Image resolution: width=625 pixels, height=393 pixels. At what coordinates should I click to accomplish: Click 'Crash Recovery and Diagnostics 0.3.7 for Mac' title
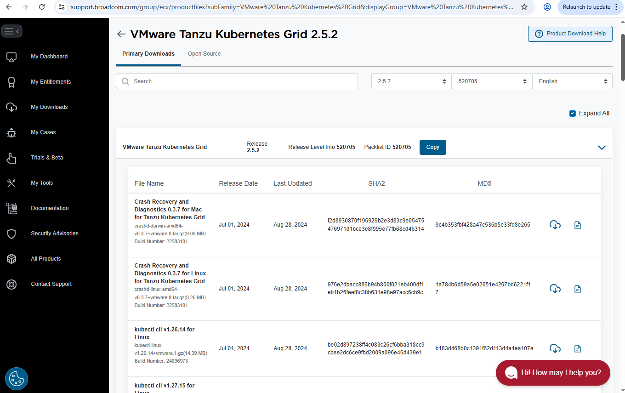click(170, 210)
